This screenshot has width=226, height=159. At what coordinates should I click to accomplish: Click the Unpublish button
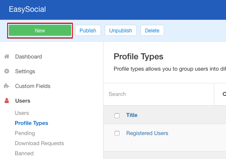click(121, 30)
